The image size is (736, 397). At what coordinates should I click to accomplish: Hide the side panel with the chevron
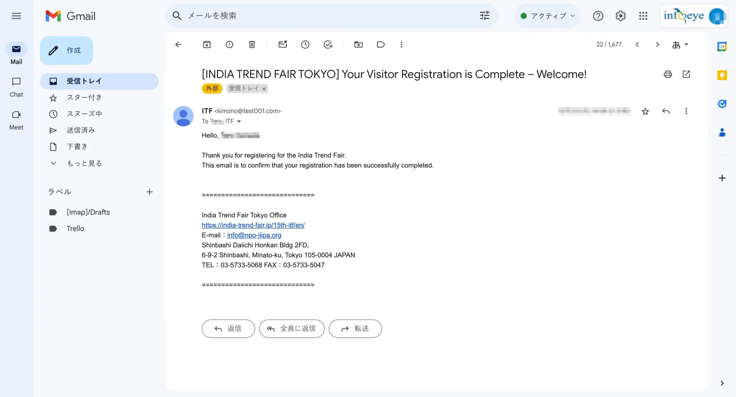pos(722,383)
